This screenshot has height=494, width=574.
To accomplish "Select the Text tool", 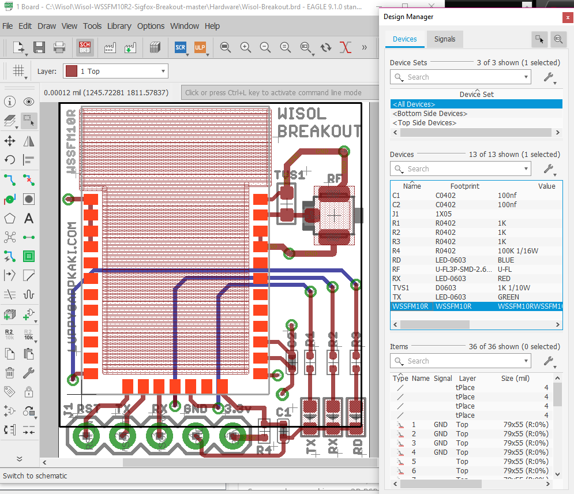I will click(28, 219).
